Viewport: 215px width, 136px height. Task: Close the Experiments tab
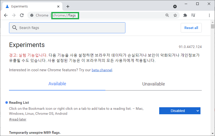click(58, 6)
